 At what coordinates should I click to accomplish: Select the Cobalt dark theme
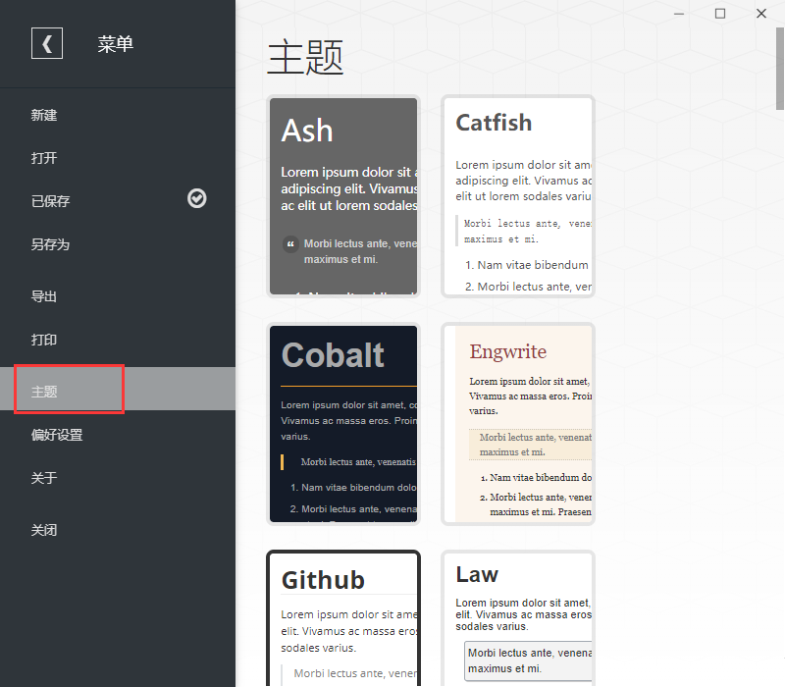click(343, 424)
